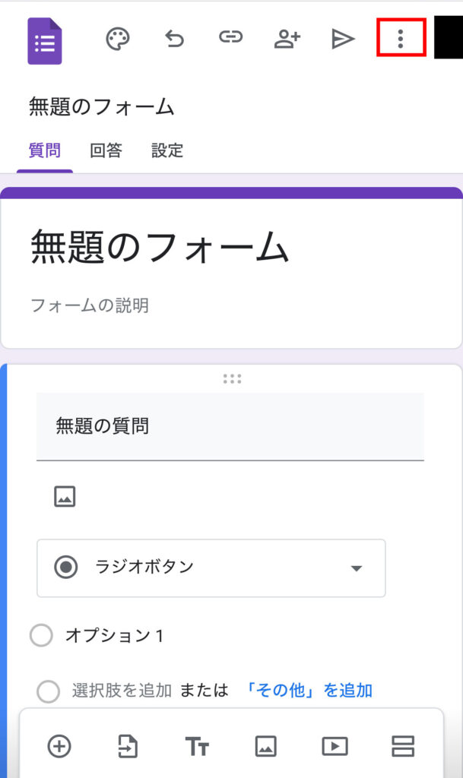The height and width of the screenshot is (778, 463).
Task: Click the 「その他」を追加 link
Action: tap(309, 690)
